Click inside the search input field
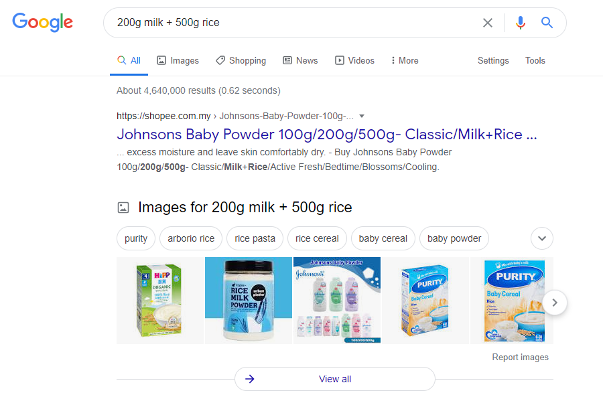 292,23
